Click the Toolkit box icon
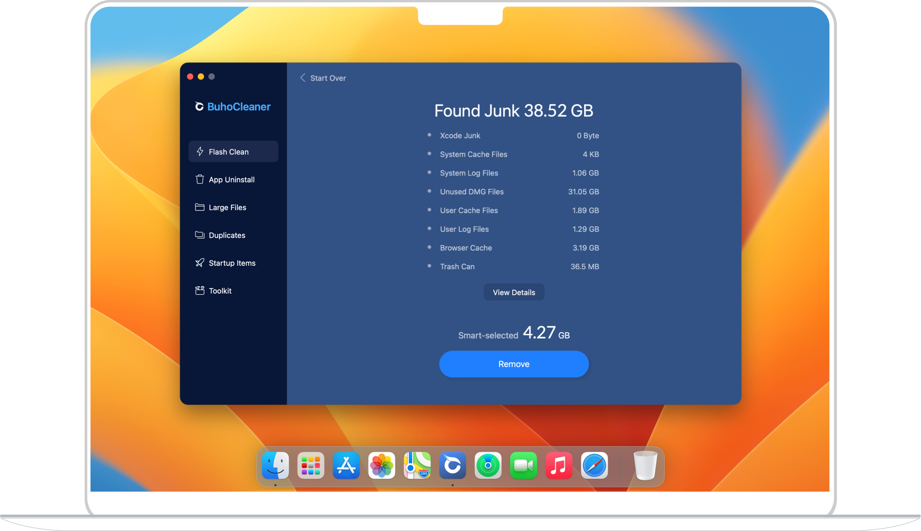921x531 pixels. point(200,290)
